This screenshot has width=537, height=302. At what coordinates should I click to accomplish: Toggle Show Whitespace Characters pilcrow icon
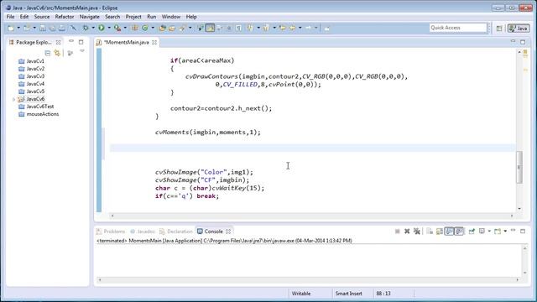click(x=238, y=28)
